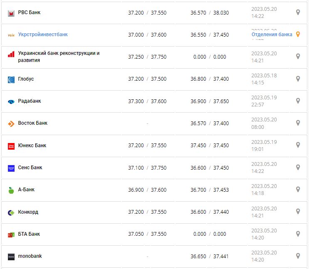This screenshot has width=309, height=269.
Task: Click the Отделения банка link
Action: tap(272, 35)
